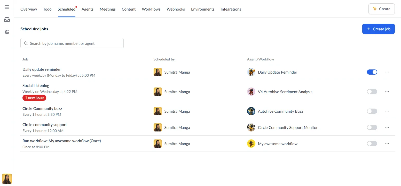
Task: Click the Create job button
Action: point(378,29)
